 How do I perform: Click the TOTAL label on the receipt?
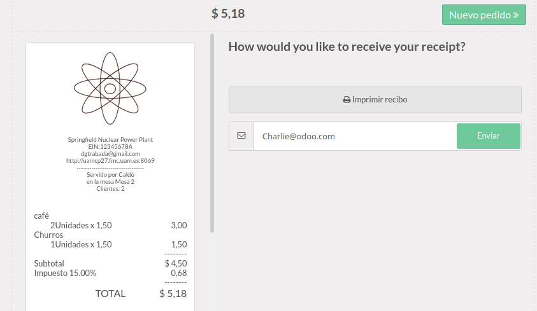[110, 293]
